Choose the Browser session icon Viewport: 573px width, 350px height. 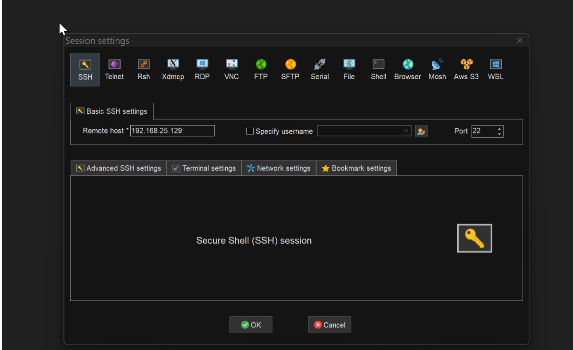click(x=407, y=70)
